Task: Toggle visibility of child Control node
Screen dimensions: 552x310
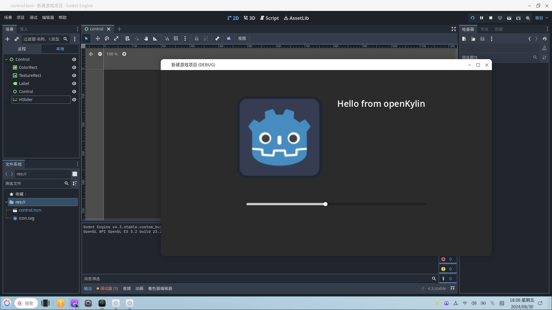Action: click(74, 92)
